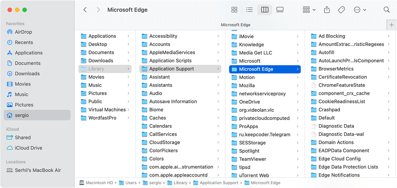Open iCloud Drive in sidebar
This screenshot has height=188, width=397.
pyautogui.click(x=37, y=148)
